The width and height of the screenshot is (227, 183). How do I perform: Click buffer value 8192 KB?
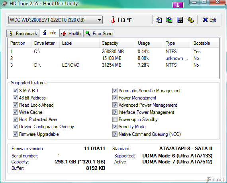point(96,168)
